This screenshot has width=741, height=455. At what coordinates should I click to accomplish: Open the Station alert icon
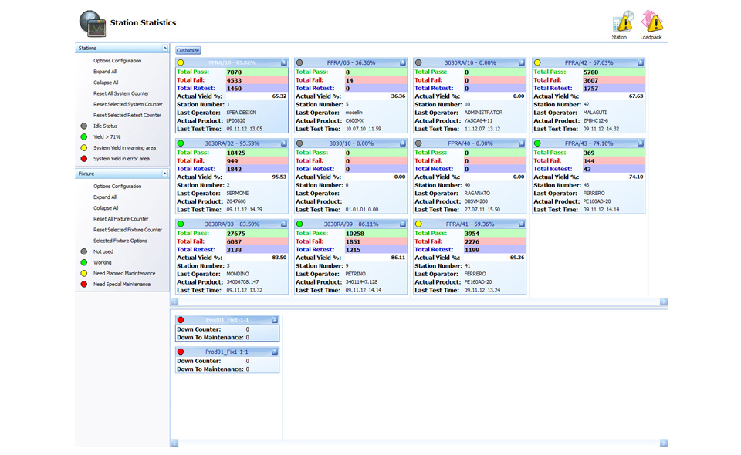[x=621, y=22]
